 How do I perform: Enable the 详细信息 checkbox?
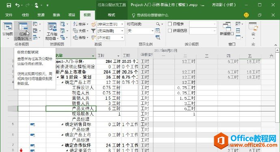pos(170,31)
